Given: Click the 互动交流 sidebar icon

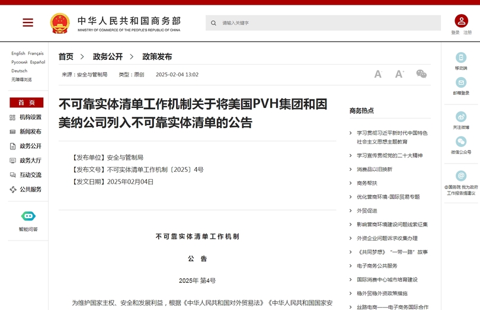Looking at the screenshot, I should point(12,175).
